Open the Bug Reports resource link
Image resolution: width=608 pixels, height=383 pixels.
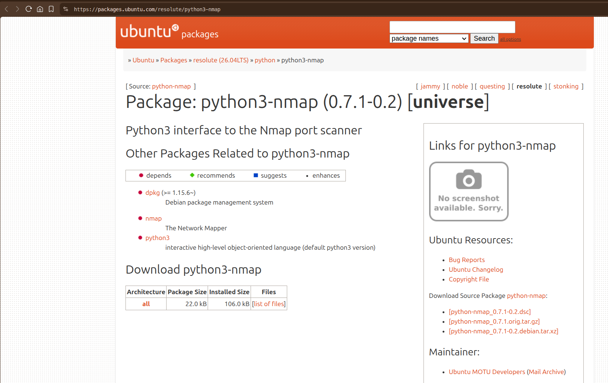[467, 260]
